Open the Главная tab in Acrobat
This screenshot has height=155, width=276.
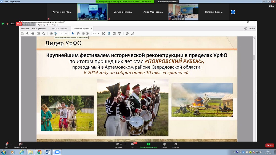25,28
